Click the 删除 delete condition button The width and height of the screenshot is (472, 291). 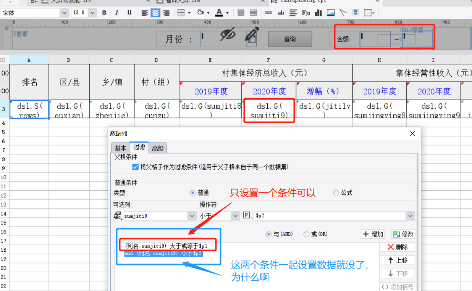pyautogui.click(x=397, y=247)
